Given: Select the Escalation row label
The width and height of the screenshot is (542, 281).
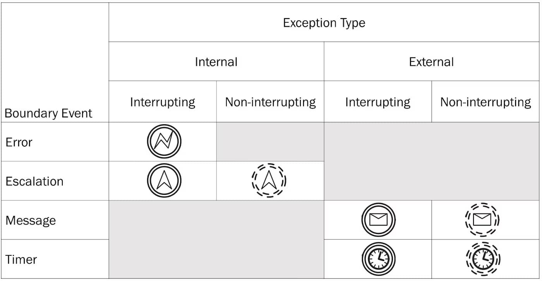Looking at the screenshot, I should click(x=34, y=182).
